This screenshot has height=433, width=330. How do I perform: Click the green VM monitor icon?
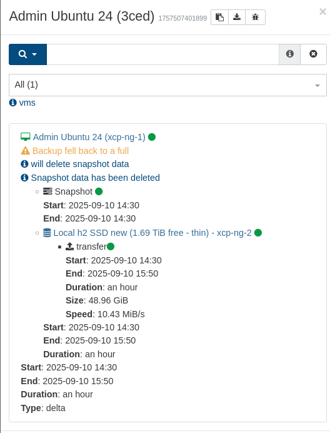click(x=26, y=136)
